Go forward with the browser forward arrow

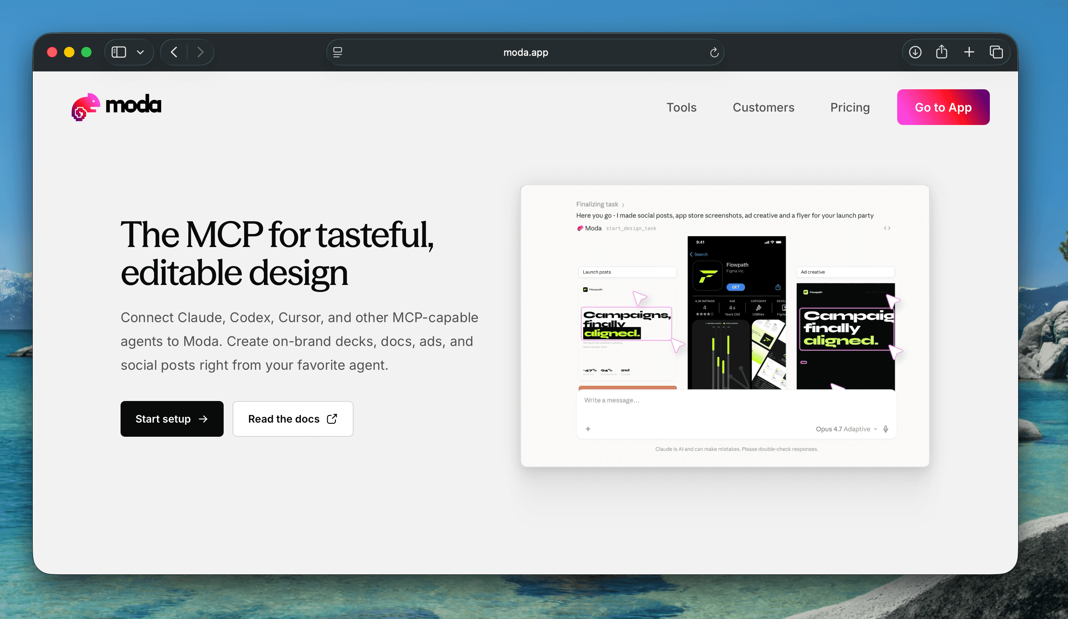[201, 52]
